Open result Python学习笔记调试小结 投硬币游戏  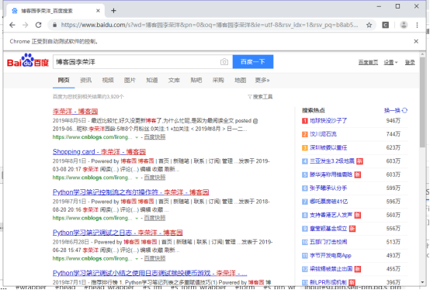click(150, 273)
